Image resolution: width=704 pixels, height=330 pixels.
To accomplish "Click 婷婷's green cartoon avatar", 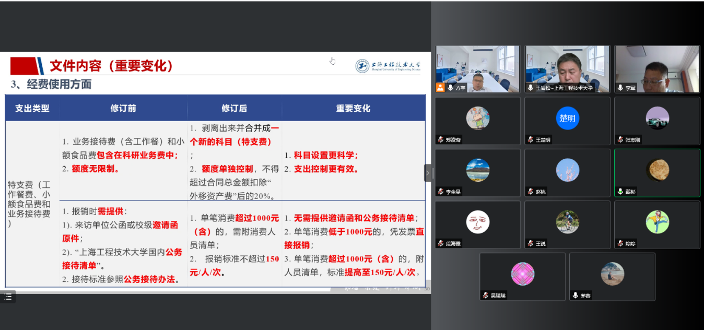I will [657, 221].
